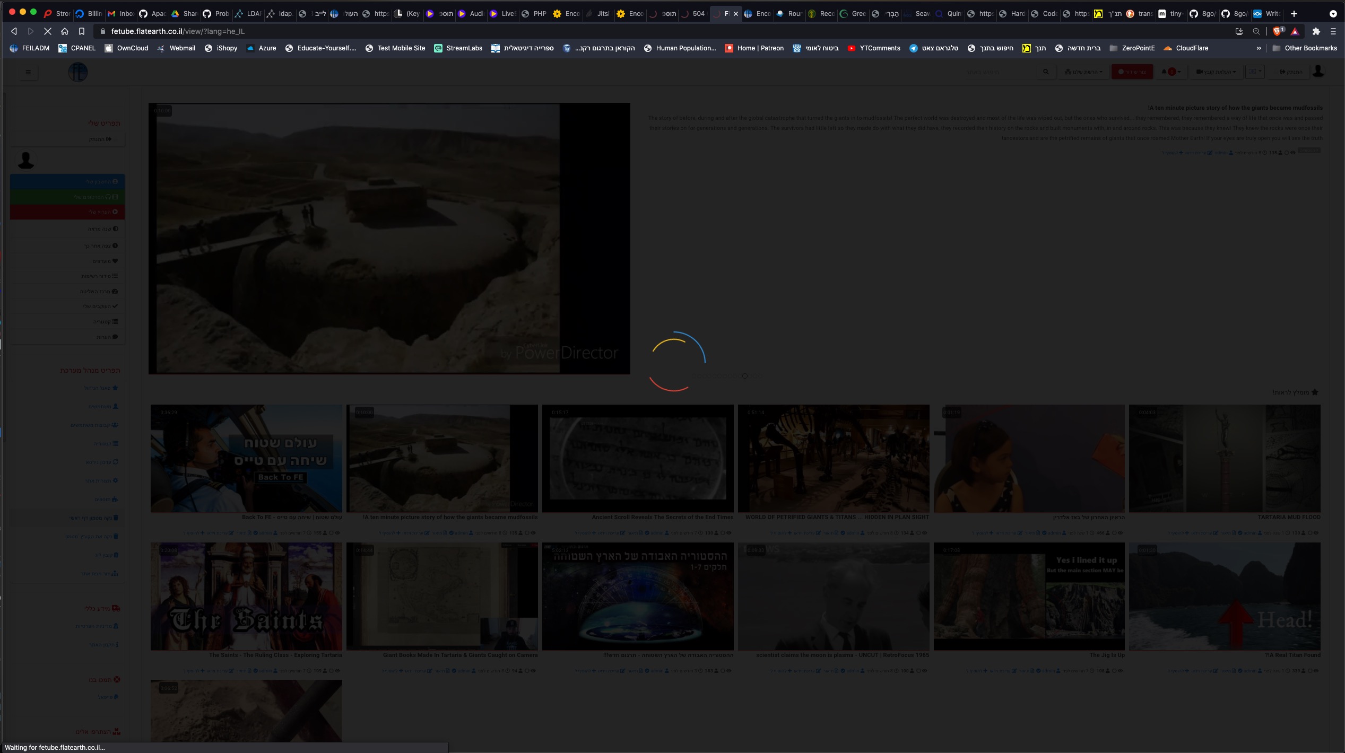Open the notifications bell dropdown

tap(1172, 72)
